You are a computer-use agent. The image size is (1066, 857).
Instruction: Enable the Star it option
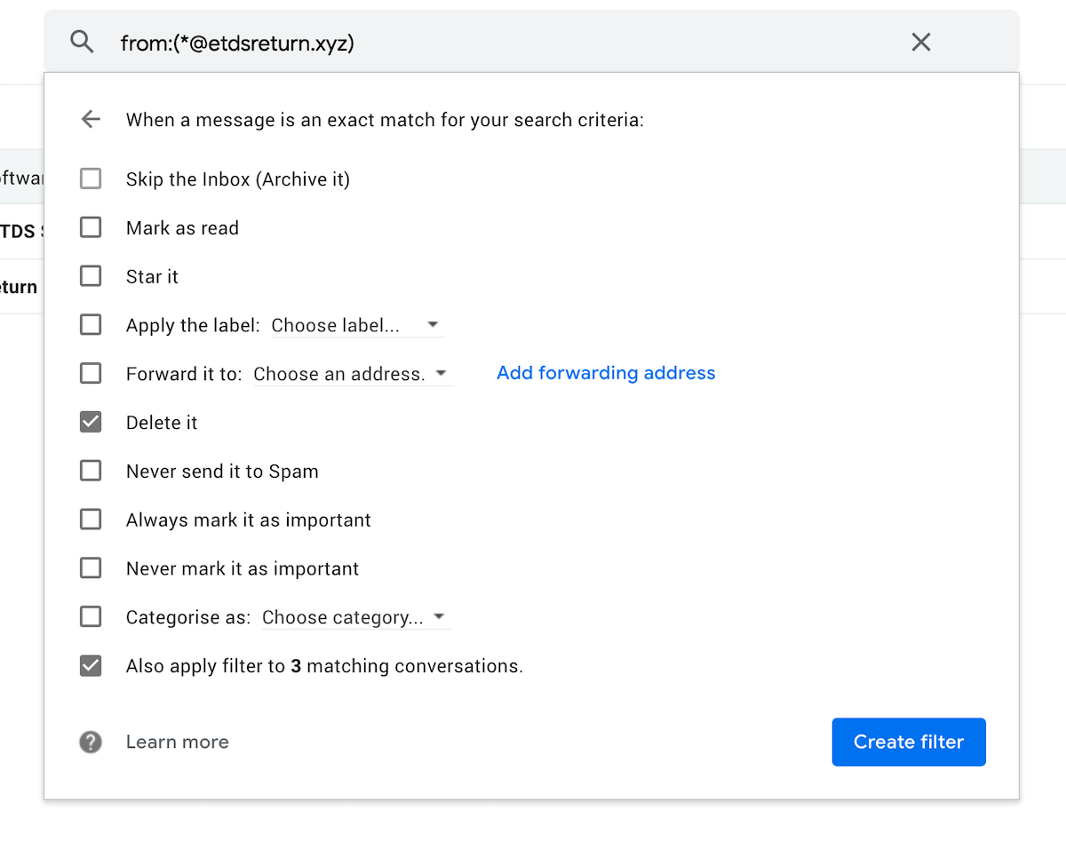click(x=91, y=275)
